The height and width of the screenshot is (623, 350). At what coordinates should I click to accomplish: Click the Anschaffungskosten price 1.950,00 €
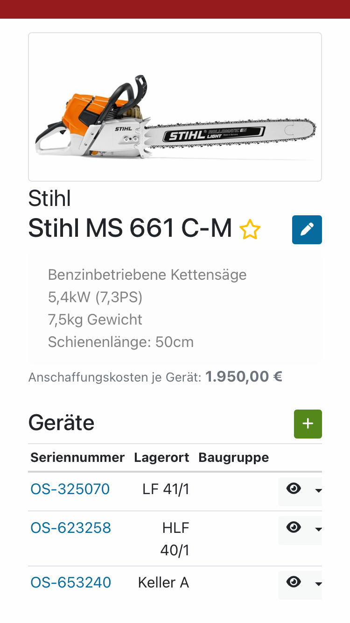point(244,376)
